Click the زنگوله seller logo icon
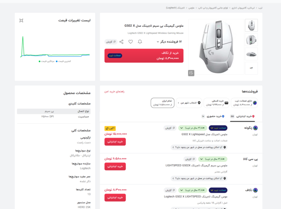This screenshot has height=209, width=281. [x=256, y=128]
